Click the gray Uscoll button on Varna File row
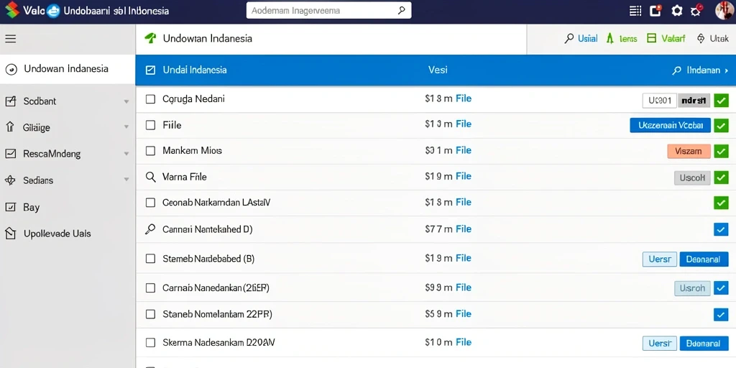This screenshot has width=736, height=368. click(692, 178)
